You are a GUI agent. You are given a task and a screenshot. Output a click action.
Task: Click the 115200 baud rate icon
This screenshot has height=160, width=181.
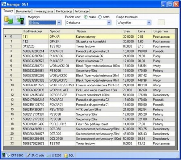pyautogui.click(x=49, y=156)
